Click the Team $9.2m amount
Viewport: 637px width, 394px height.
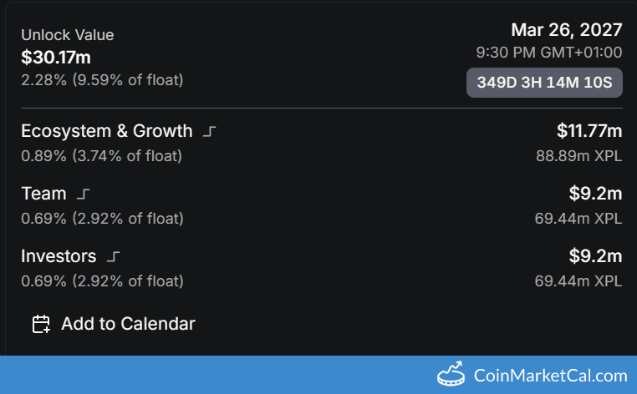coord(595,194)
